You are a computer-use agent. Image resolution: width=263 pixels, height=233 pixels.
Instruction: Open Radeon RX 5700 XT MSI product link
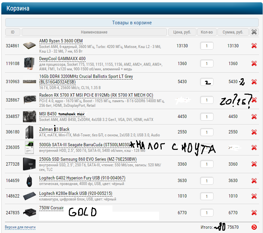[96, 95]
